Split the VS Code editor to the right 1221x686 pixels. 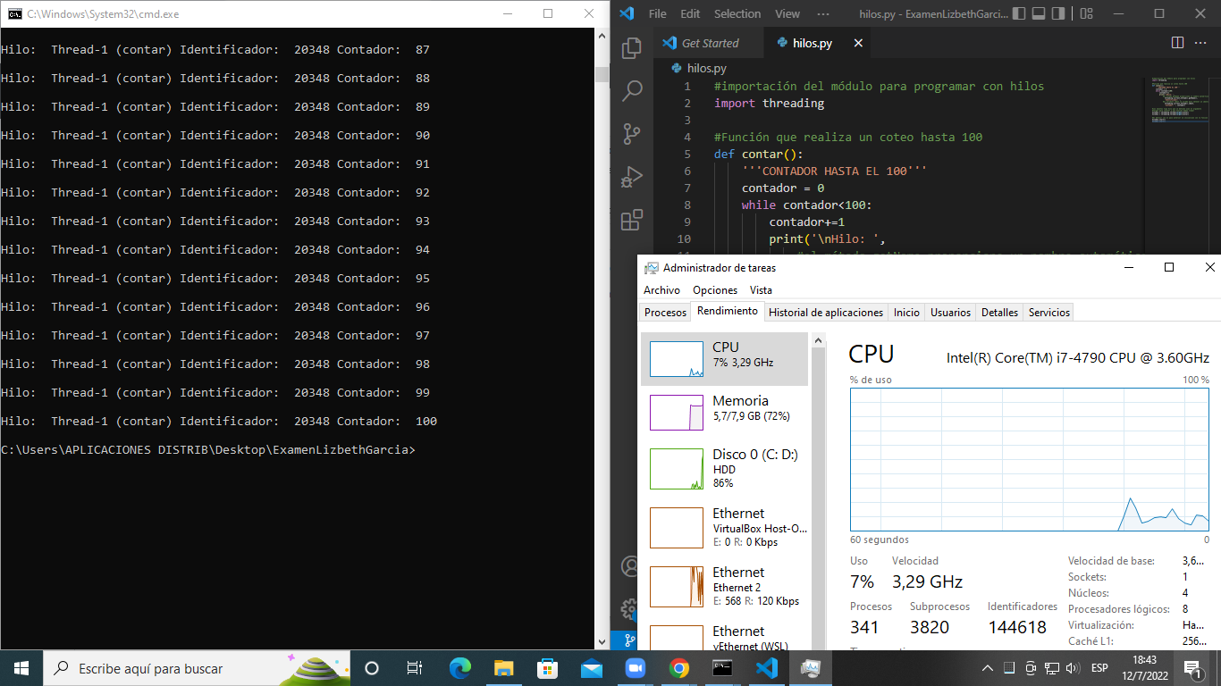point(1177,43)
